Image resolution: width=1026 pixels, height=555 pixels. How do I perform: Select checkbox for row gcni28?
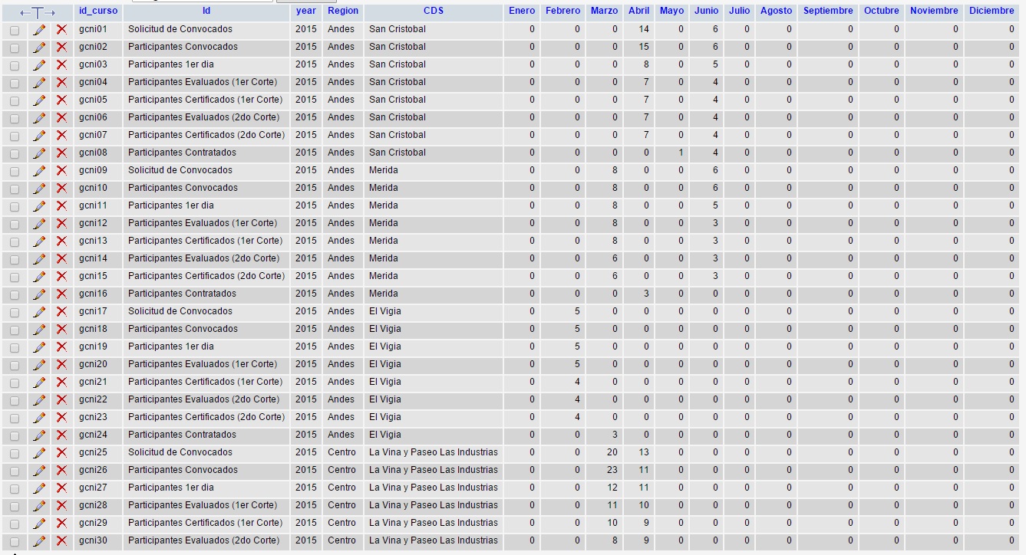(15, 506)
